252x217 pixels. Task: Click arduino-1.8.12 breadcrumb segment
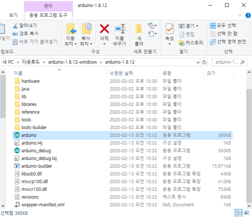click(120, 62)
